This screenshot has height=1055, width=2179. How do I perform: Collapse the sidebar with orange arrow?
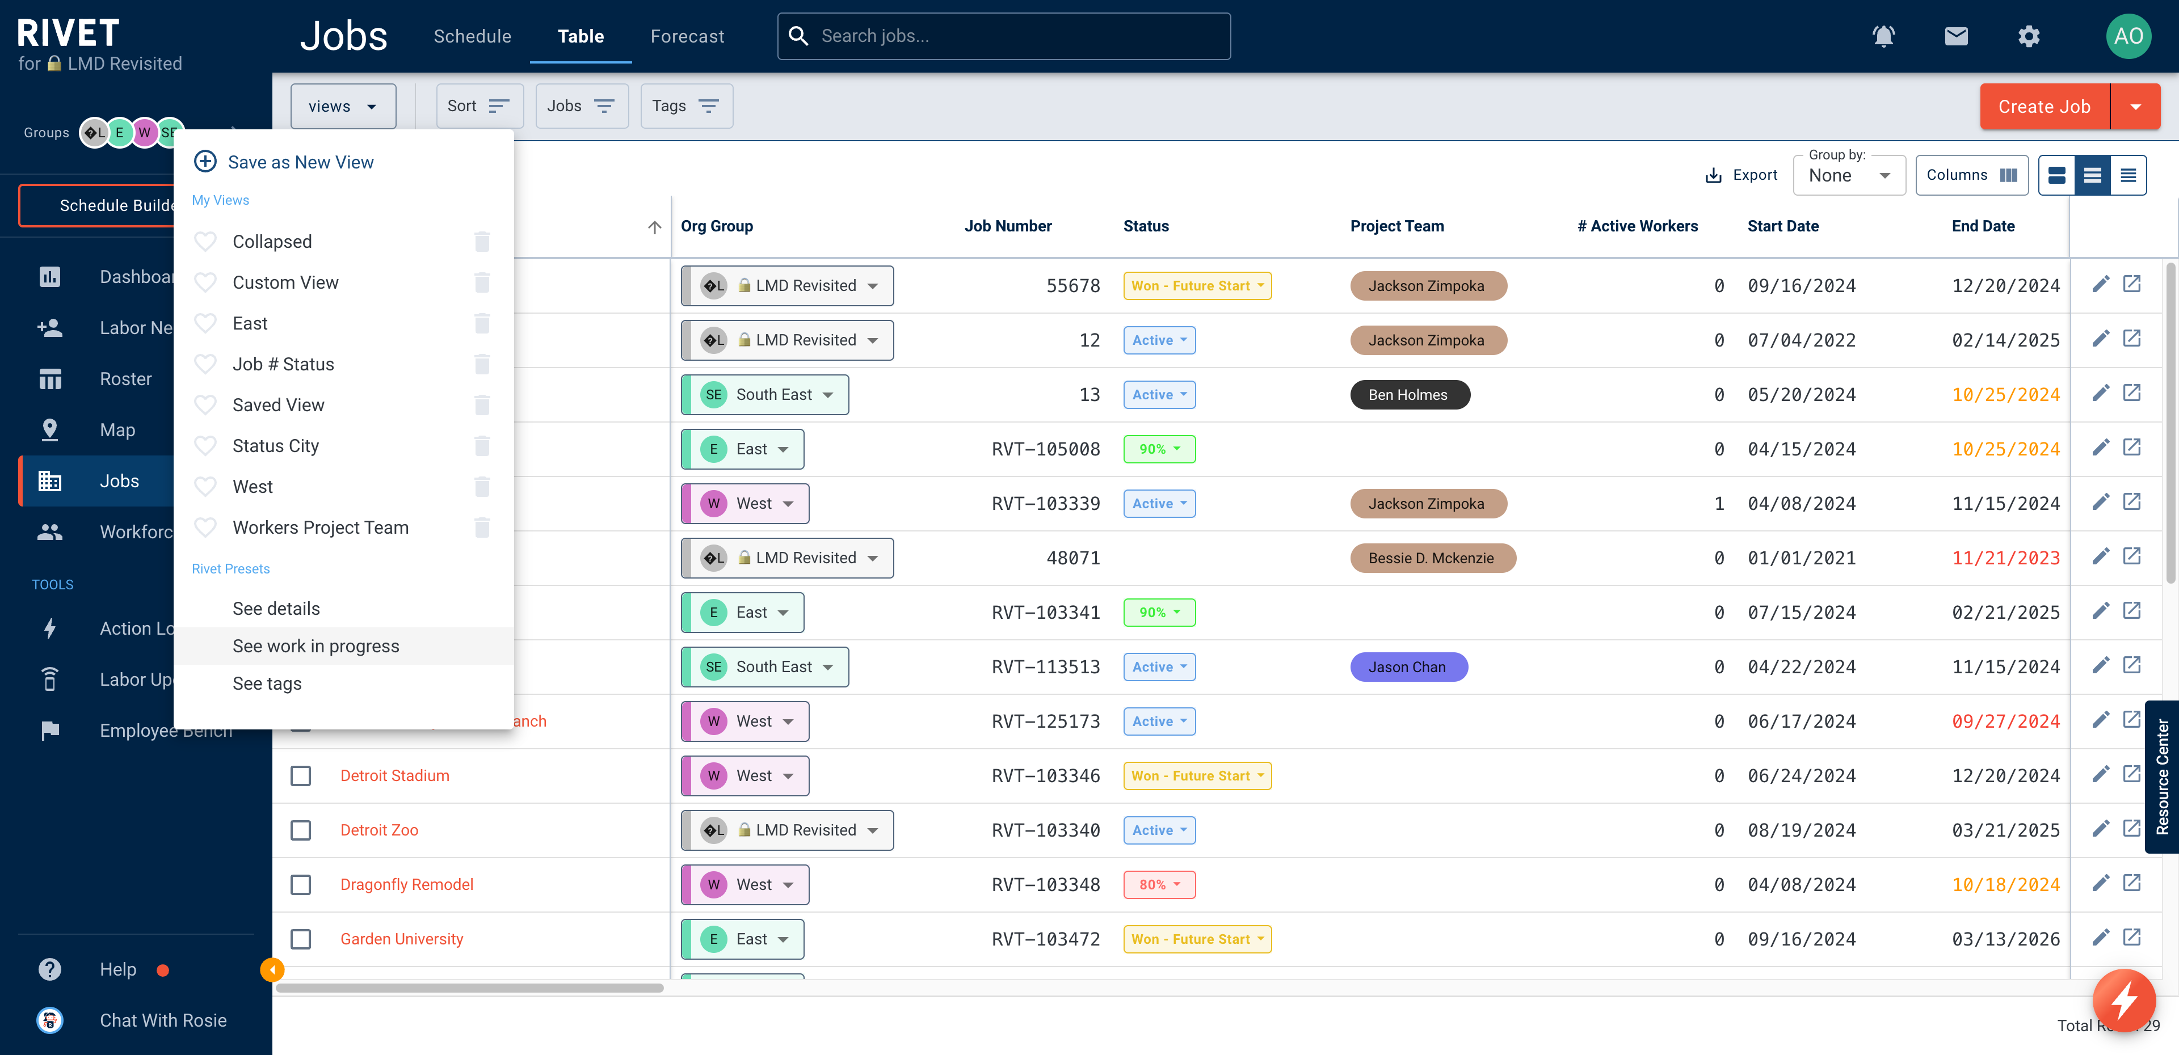tap(272, 969)
